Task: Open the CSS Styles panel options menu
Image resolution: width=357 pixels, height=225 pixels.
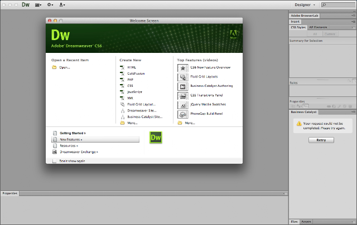Action: (353, 27)
